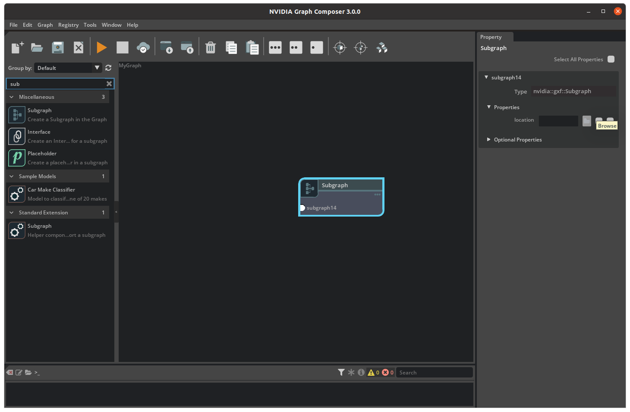Select the Subgraph helper component in Standard Extension
Viewport: 630px width, 412px height.
pyautogui.click(x=58, y=230)
